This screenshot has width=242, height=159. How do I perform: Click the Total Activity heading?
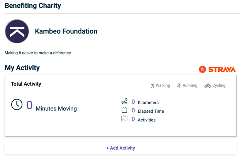26,84
